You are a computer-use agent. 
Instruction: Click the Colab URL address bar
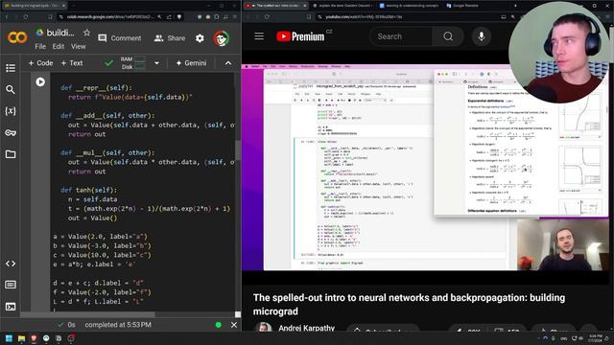pyautogui.click(x=109, y=17)
